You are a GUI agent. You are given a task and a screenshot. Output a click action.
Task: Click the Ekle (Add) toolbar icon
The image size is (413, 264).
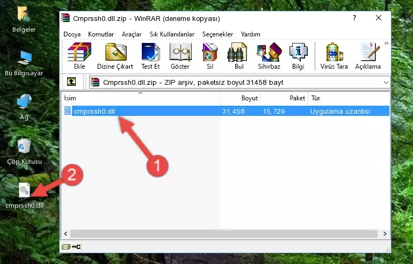point(79,56)
